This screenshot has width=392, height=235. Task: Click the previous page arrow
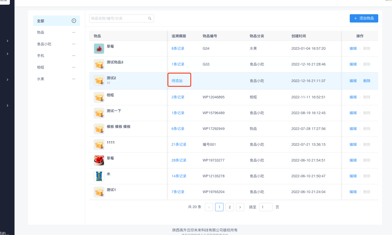pos(209,207)
